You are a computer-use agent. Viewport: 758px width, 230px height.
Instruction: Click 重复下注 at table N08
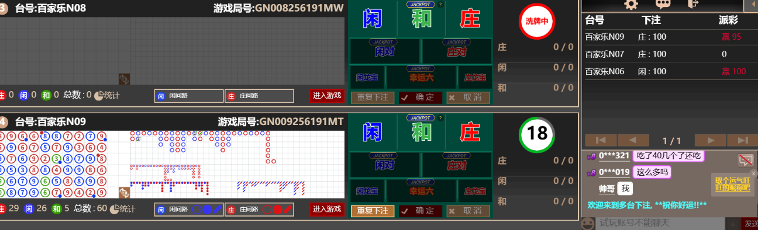[373, 97]
